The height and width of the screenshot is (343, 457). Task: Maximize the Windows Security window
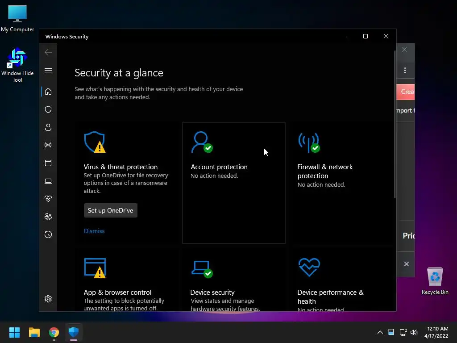point(365,36)
